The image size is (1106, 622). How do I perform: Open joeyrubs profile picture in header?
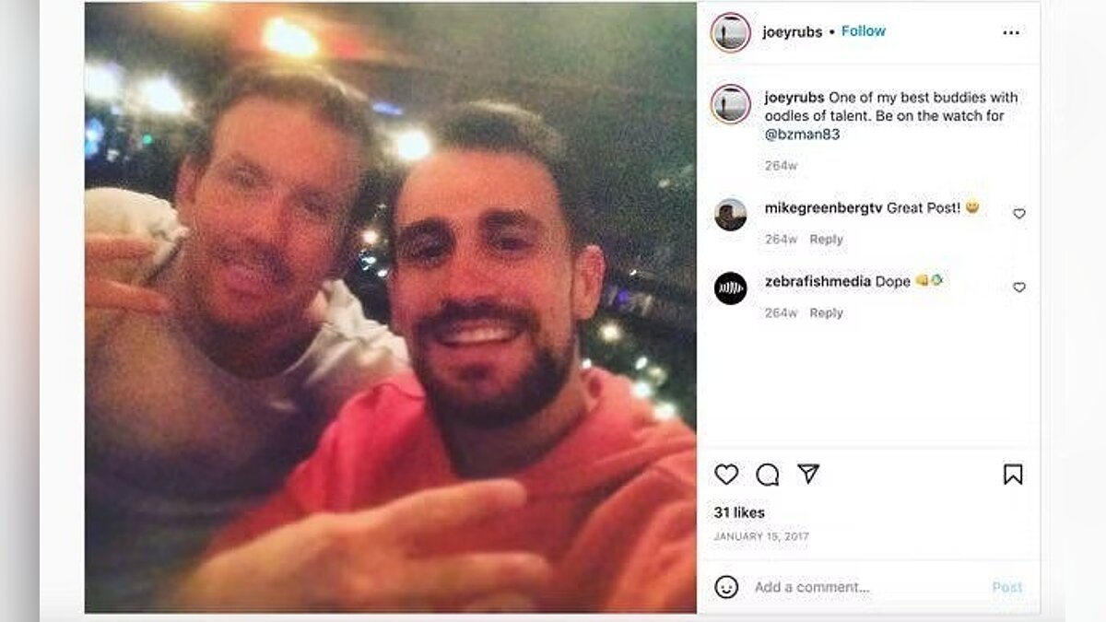(730, 32)
